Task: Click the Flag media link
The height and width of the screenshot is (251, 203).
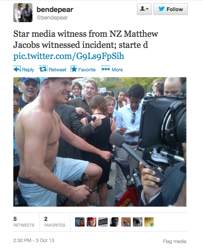Action: tap(175, 241)
